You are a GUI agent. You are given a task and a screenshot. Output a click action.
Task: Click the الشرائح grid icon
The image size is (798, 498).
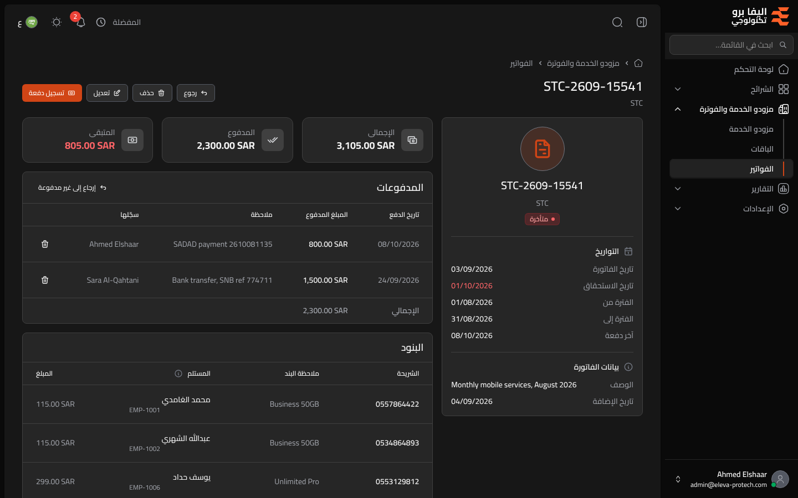[x=784, y=89]
